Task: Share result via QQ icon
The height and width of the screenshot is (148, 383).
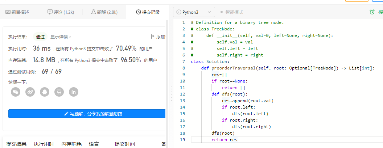Action: pos(45,92)
